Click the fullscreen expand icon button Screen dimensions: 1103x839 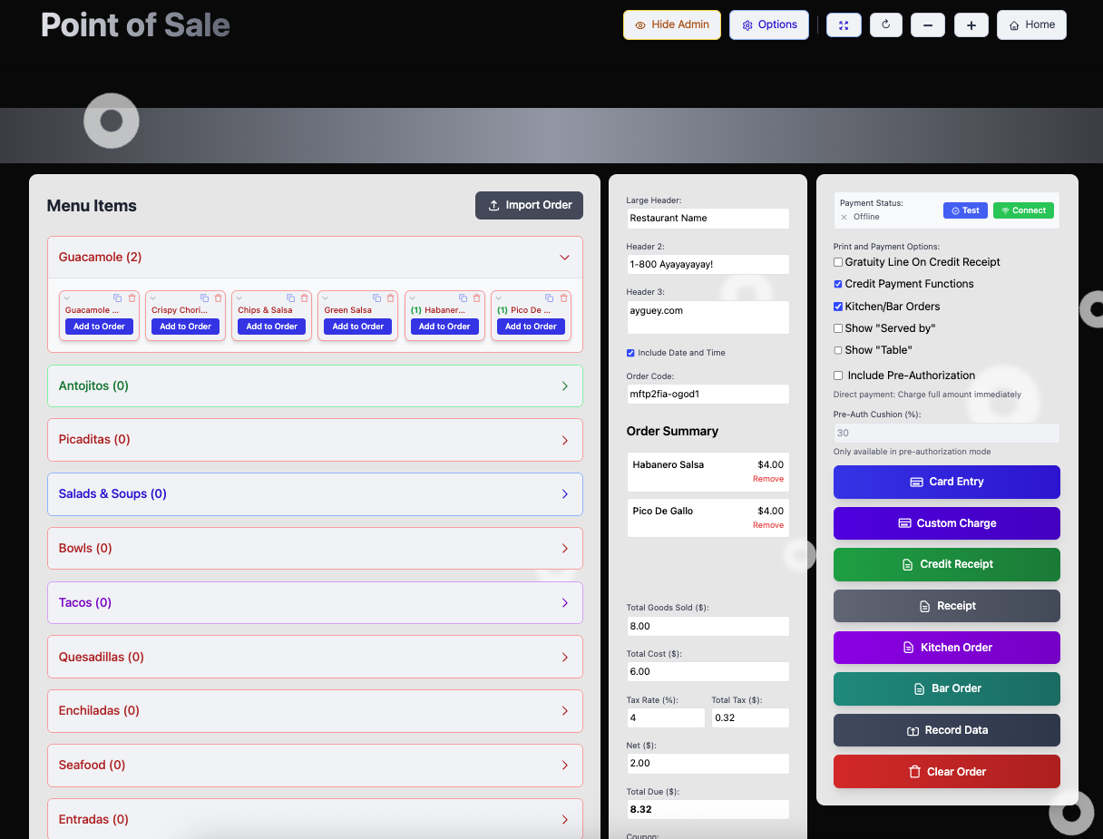click(x=844, y=25)
